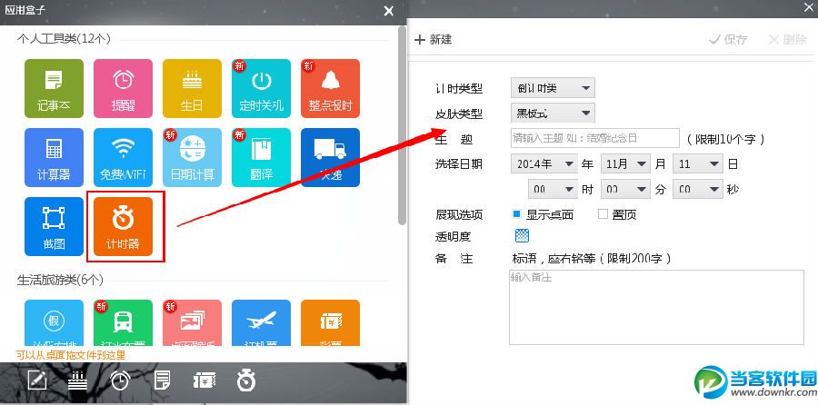Open the airplane ticket booking tile
This screenshot has width=818, height=405.
[x=262, y=322]
